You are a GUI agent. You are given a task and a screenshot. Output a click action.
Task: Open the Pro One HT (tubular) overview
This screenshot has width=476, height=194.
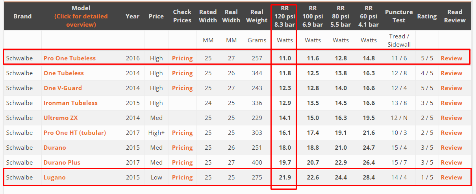[75, 132]
